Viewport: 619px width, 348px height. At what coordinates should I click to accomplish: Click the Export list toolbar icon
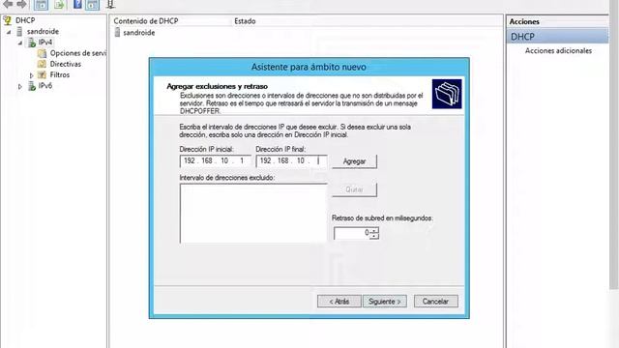[59, 5]
